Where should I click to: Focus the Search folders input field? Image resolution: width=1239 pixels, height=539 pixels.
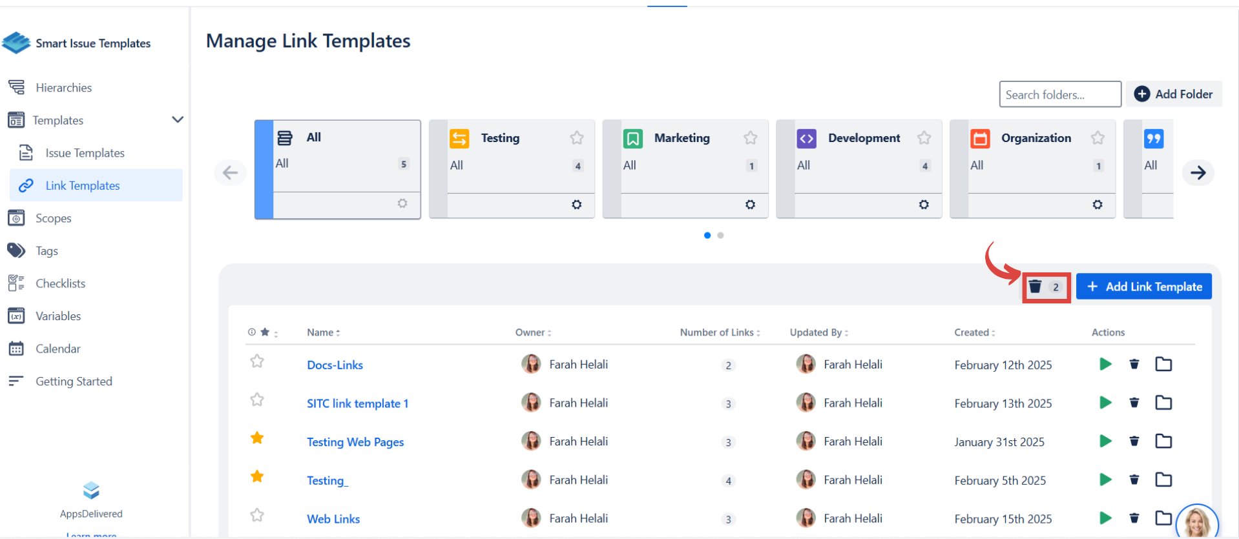pos(1059,95)
